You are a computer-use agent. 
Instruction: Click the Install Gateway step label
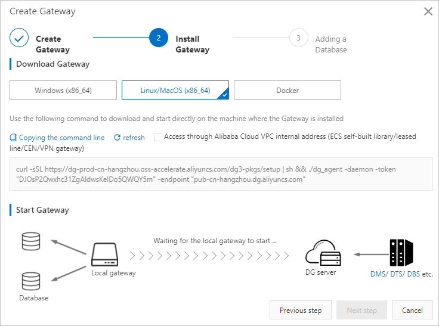coord(192,44)
